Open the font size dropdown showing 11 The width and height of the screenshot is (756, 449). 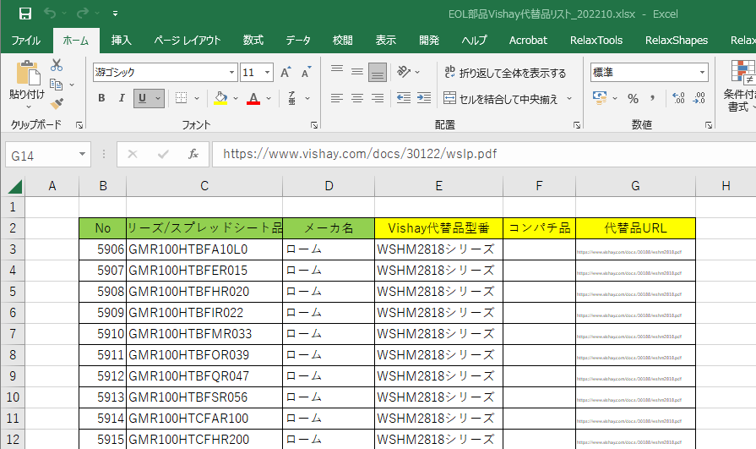pyautogui.click(x=268, y=73)
